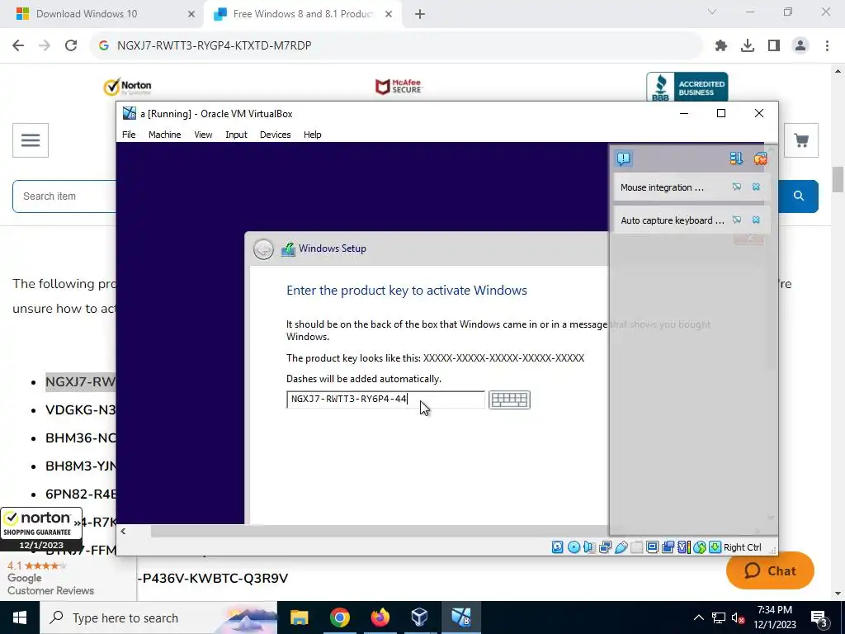This screenshot has height=634, width=845.
Task: Click the audio indicator in VirtualBox status bar
Action: [589, 547]
